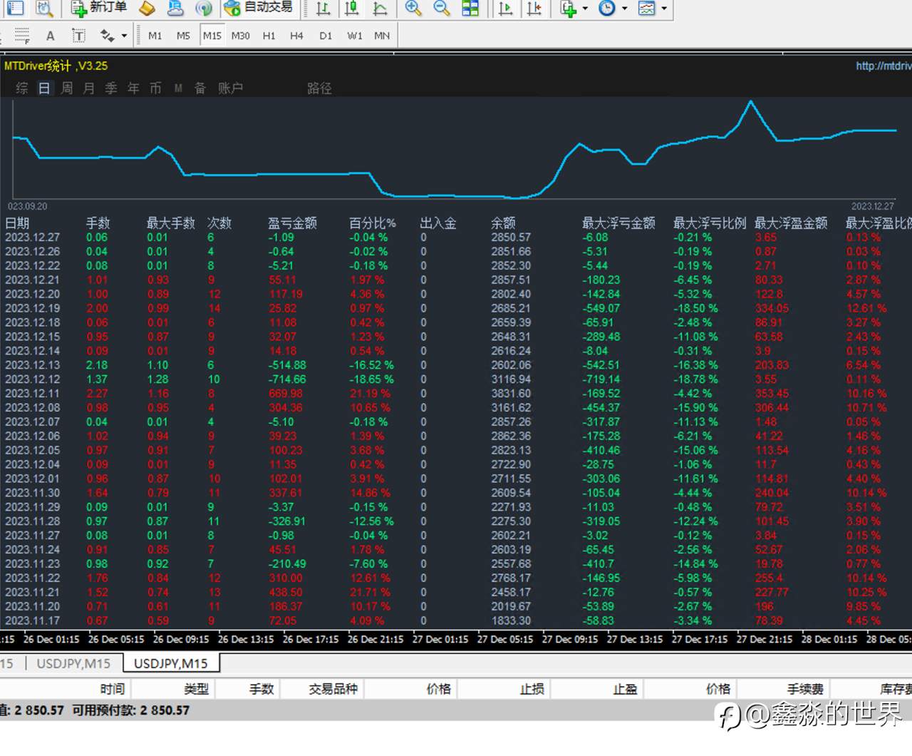Open MetaEditor via the yellow book icon
The height and width of the screenshot is (756, 912).
pyautogui.click(x=147, y=8)
